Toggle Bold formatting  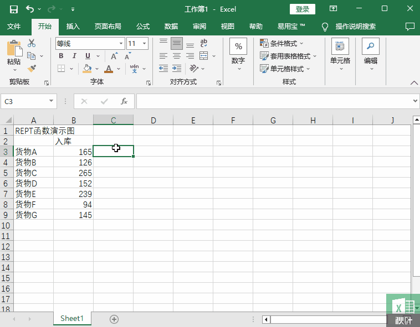coord(61,56)
